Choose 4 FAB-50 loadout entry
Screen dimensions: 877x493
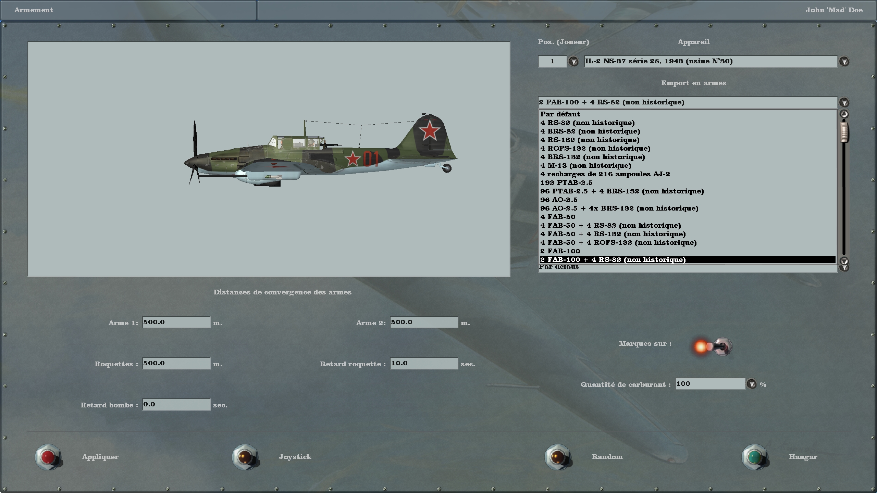click(x=558, y=217)
